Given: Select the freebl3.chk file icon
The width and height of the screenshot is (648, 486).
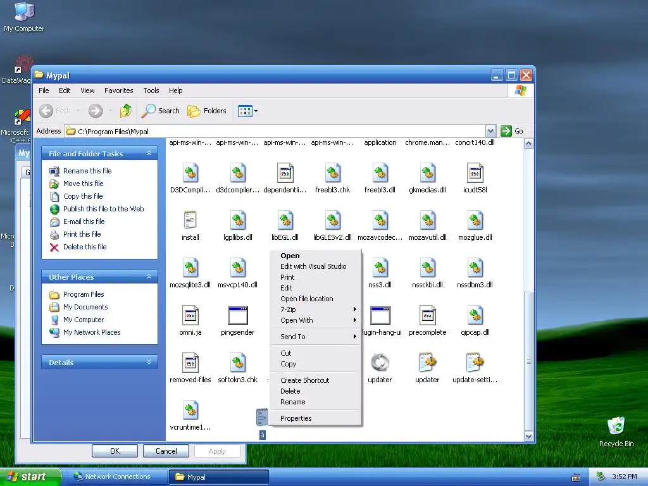Looking at the screenshot, I should (x=333, y=173).
